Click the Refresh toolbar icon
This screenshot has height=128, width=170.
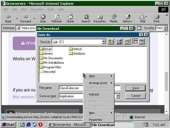tap(57, 18)
